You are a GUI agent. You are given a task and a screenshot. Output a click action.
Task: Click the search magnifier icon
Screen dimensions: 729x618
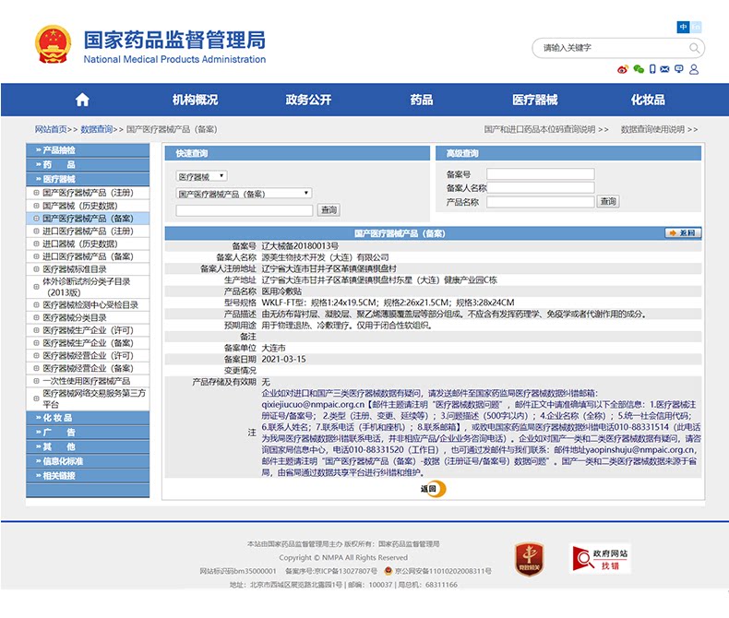(694, 48)
